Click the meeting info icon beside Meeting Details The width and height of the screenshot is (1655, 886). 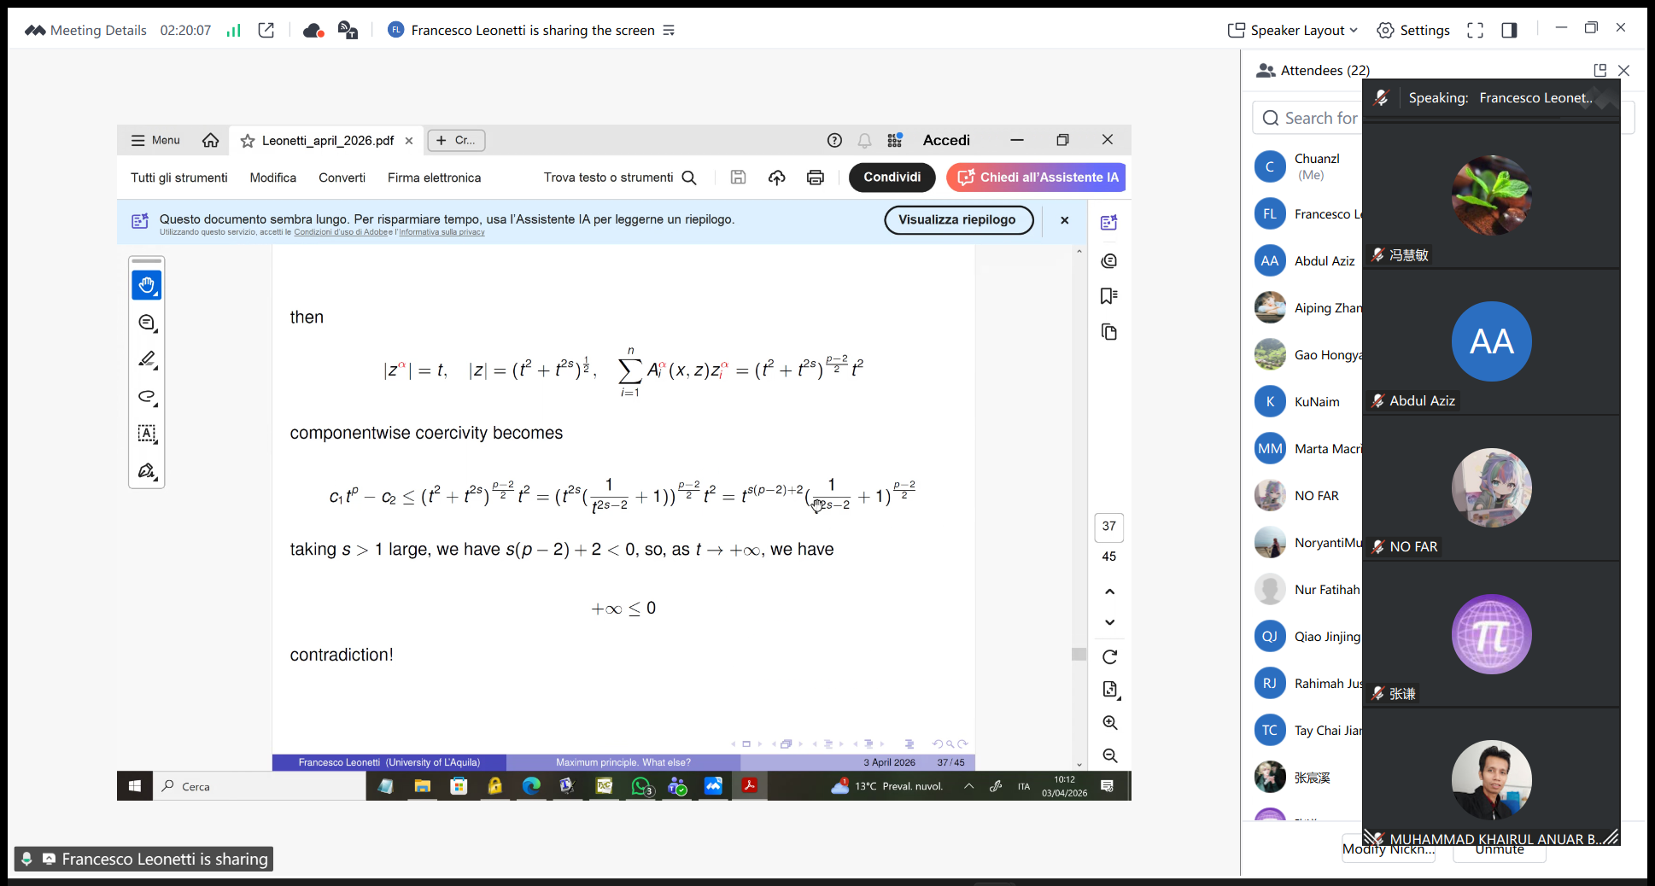click(35, 31)
